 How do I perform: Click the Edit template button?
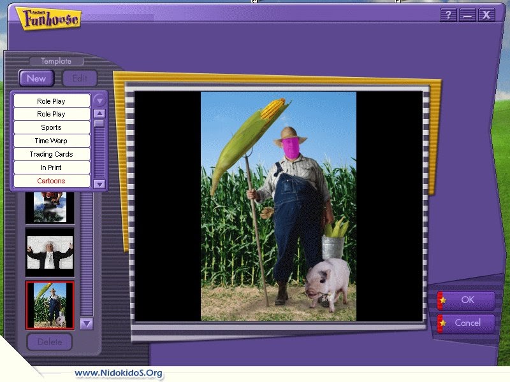(x=80, y=78)
